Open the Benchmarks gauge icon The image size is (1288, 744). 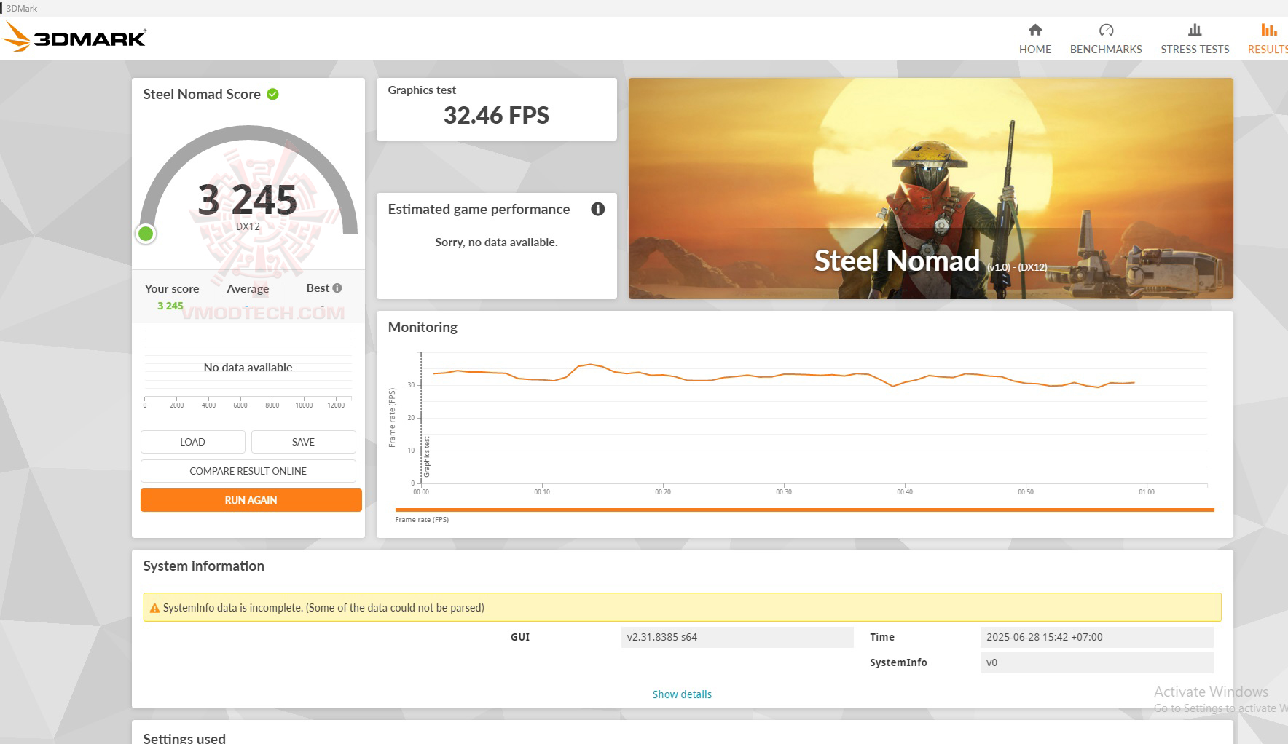point(1106,30)
